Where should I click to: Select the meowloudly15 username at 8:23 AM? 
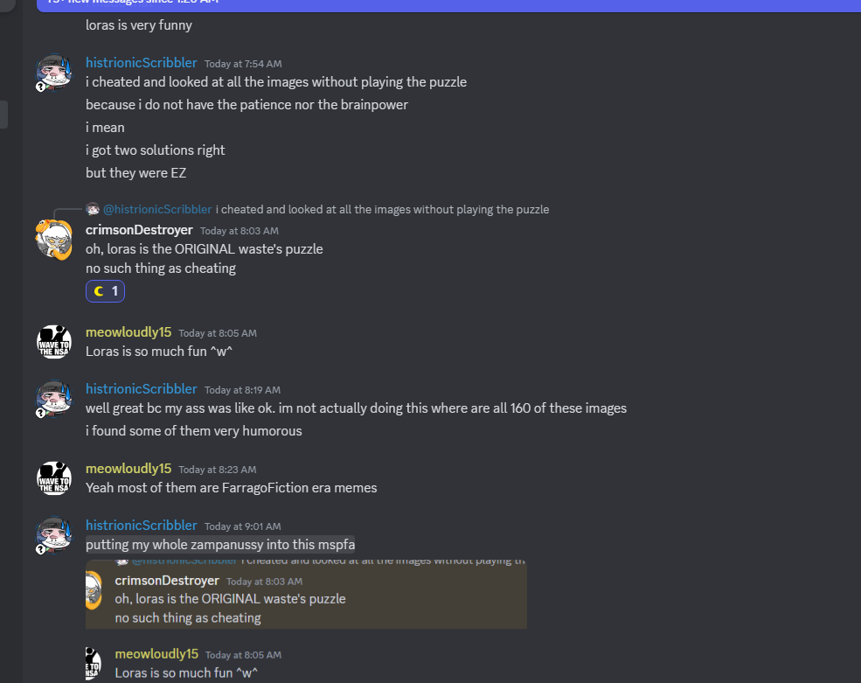click(x=128, y=469)
